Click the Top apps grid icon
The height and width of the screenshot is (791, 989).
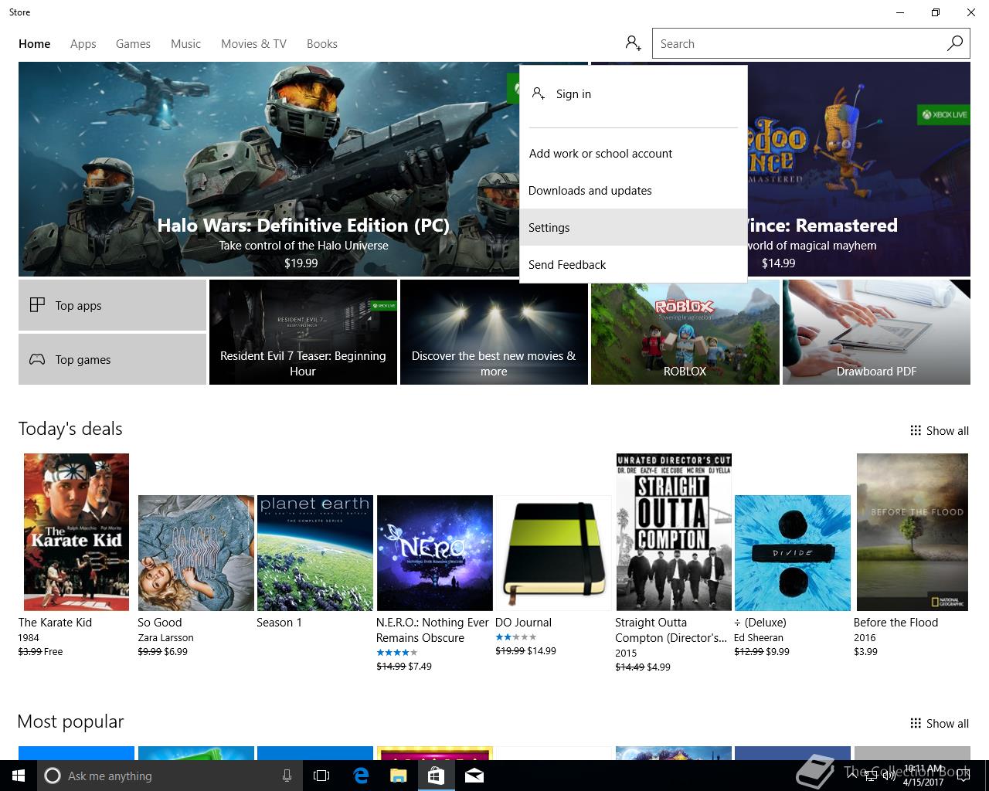pyautogui.click(x=37, y=305)
